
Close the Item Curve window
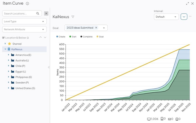tap(192, 3)
